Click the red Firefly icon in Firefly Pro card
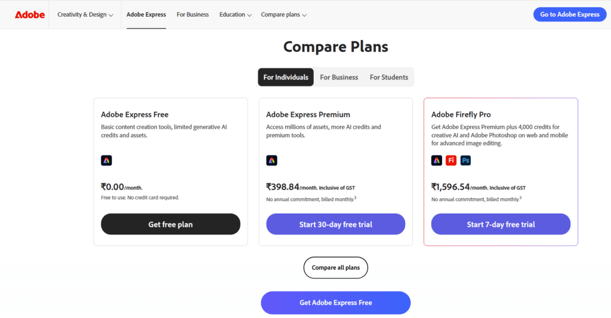Viewport: 611px width, 318px height. click(451, 160)
